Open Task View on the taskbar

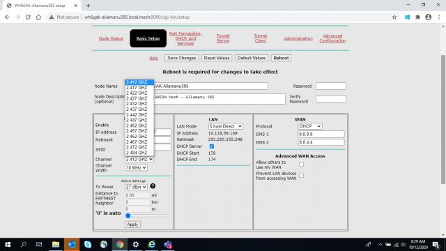(39, 245)
